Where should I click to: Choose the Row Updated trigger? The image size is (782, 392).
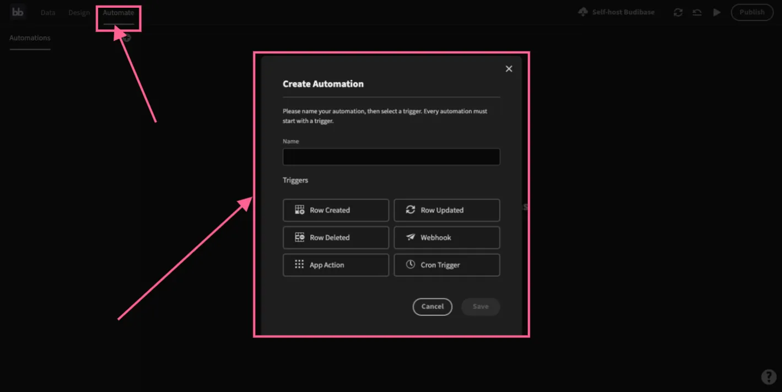447,210
